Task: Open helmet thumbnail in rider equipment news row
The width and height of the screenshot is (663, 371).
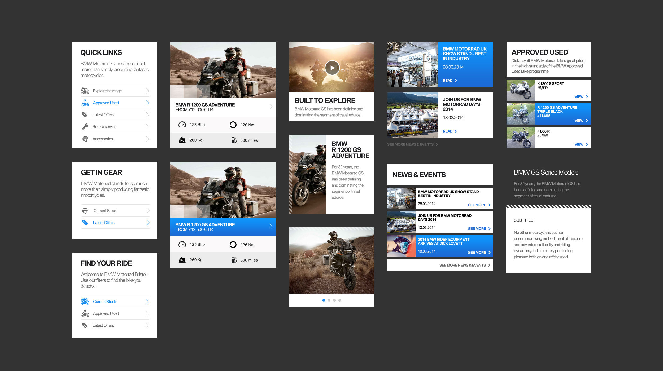Action: [x=401, y=246]
